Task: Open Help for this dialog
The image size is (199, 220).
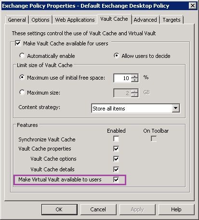Action: tap(176, 209)
